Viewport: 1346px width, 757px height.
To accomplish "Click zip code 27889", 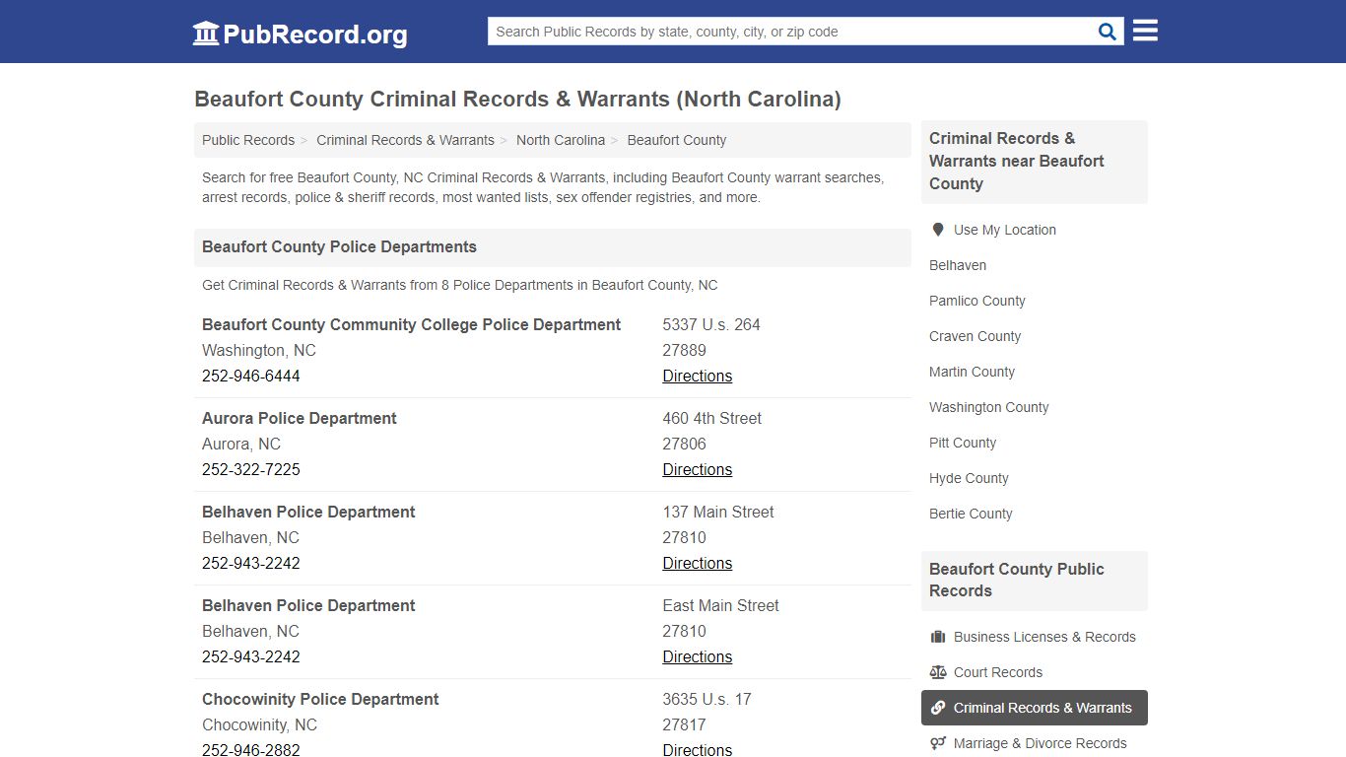I will [685, 350].
